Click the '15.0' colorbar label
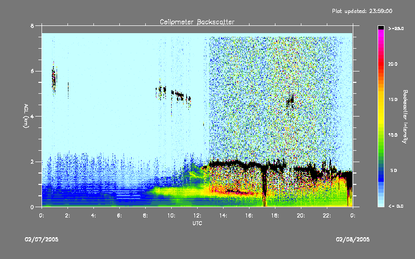Image resolution: width=415 pixels, height=259 pixels. pos(393,99)
